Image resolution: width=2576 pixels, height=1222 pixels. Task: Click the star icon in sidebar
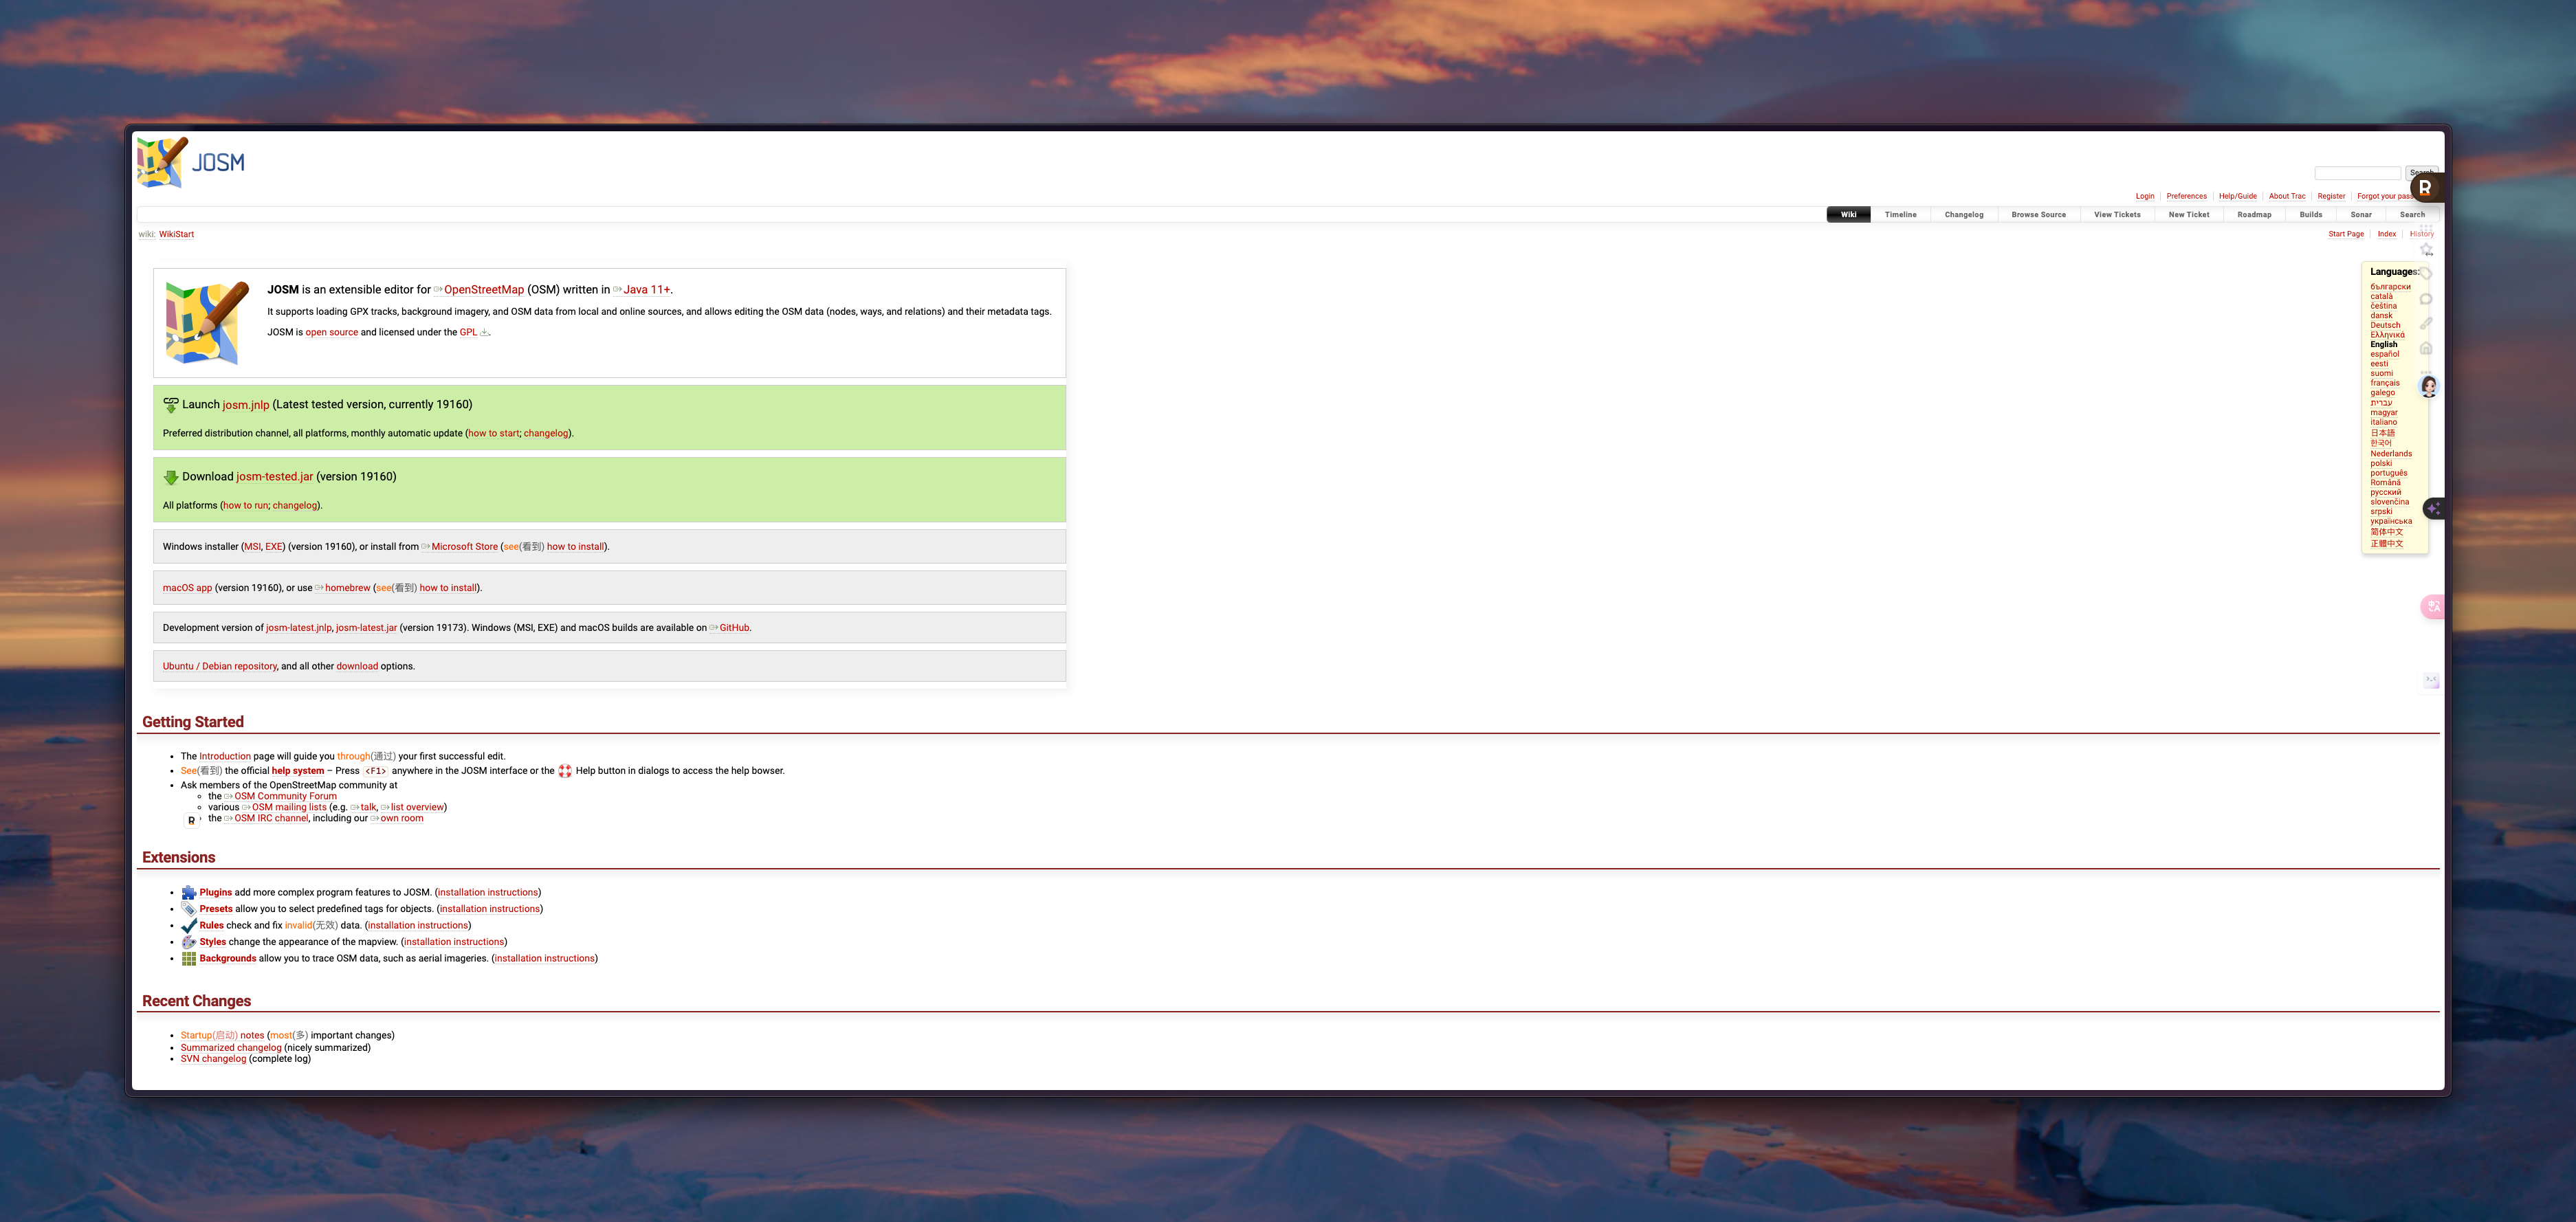[2426, 250]
